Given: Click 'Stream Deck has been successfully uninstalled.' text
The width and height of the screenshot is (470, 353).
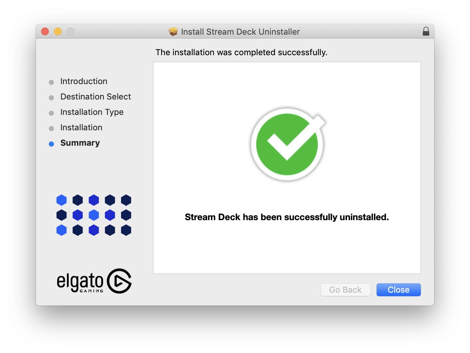Looking at the screenshot, I should click(x=287, y=217).
